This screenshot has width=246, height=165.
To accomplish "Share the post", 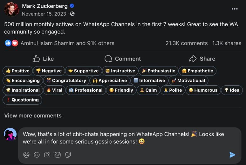I will [x=202, y=59].
